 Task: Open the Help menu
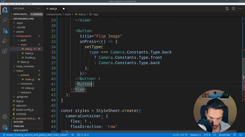coord(31,4)
